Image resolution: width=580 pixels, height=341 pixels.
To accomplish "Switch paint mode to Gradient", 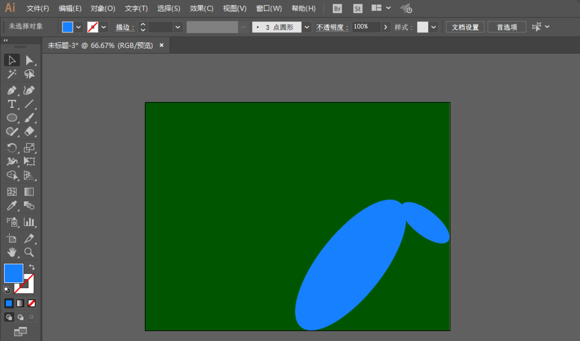I will point(20,303).
